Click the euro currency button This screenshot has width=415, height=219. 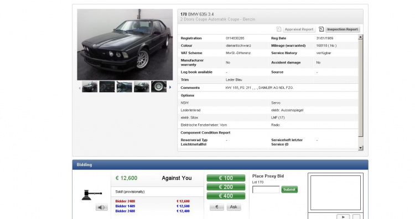click(x=217, y=207)
